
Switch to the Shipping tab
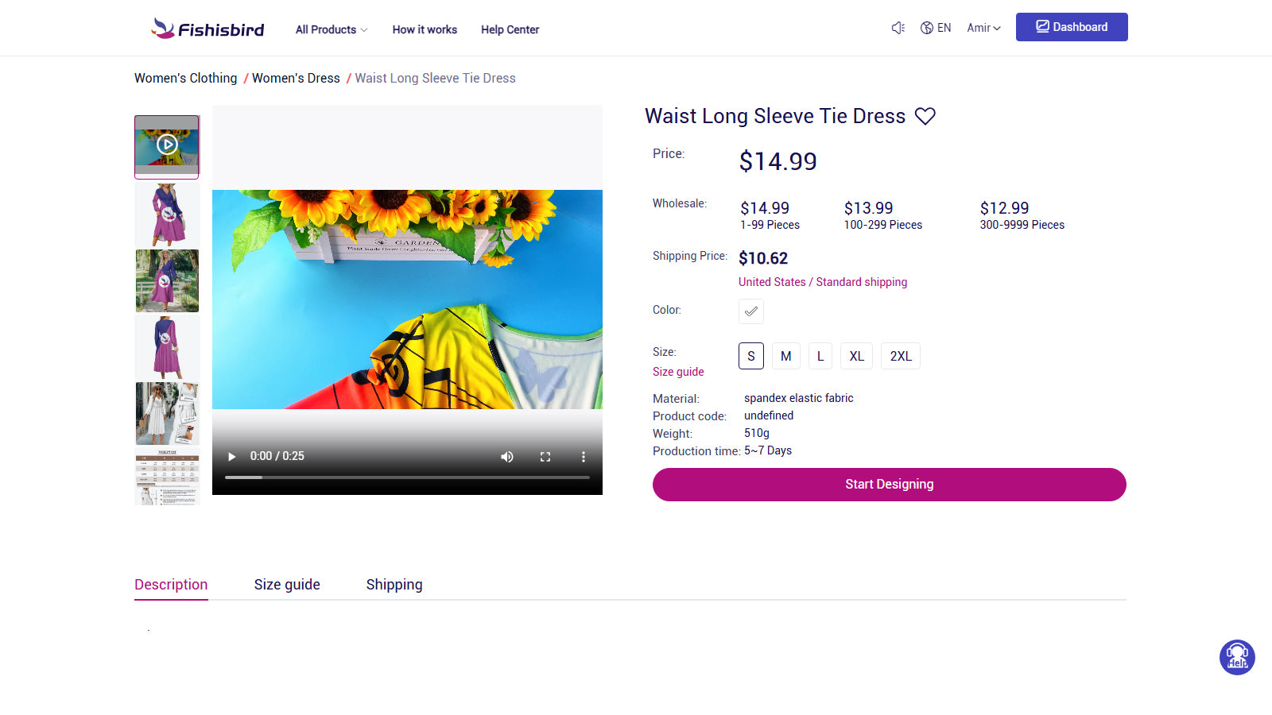click(394, 585)
